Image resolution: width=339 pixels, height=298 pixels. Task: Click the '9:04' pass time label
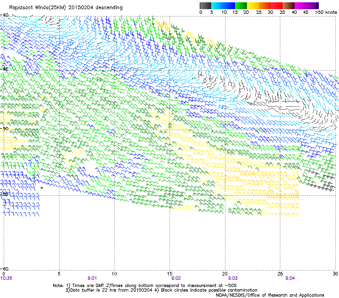(290, 278)
